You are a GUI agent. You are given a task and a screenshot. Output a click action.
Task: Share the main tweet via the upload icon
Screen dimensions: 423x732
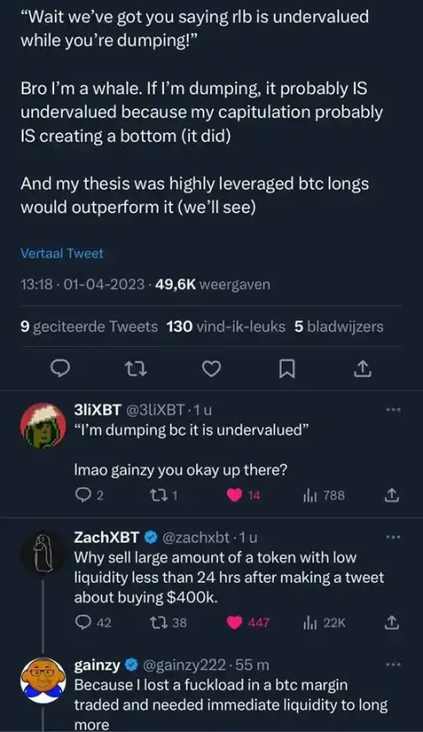362,369
